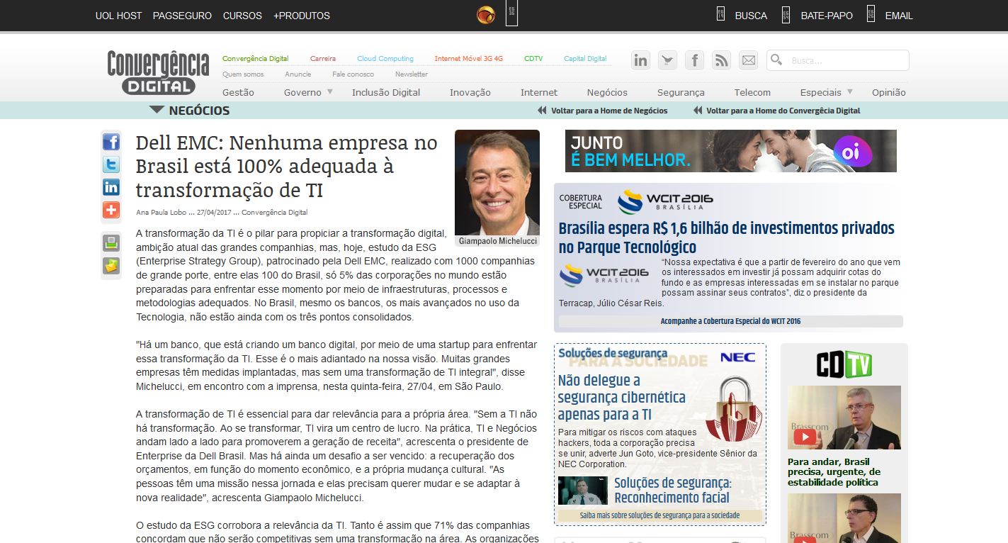Click the magnifier icon in the search box
The image size is (1008, 543).
pyautogui.click(x=776, y=60)
